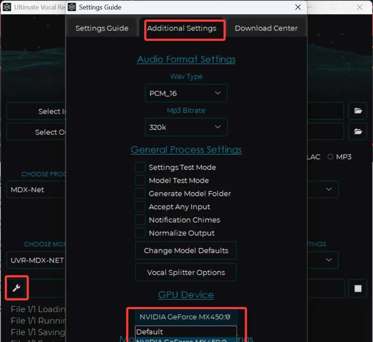Click the folder icon beside Select Input
Image resolution: width=373 pixels, height=342 pixels.
pos(358,111)
